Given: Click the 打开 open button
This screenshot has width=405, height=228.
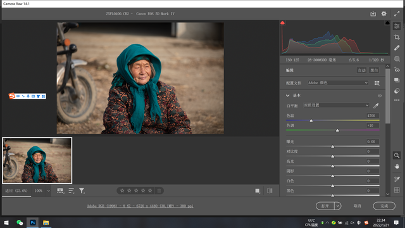Looking at the screenshot, I should click(325, 206).
